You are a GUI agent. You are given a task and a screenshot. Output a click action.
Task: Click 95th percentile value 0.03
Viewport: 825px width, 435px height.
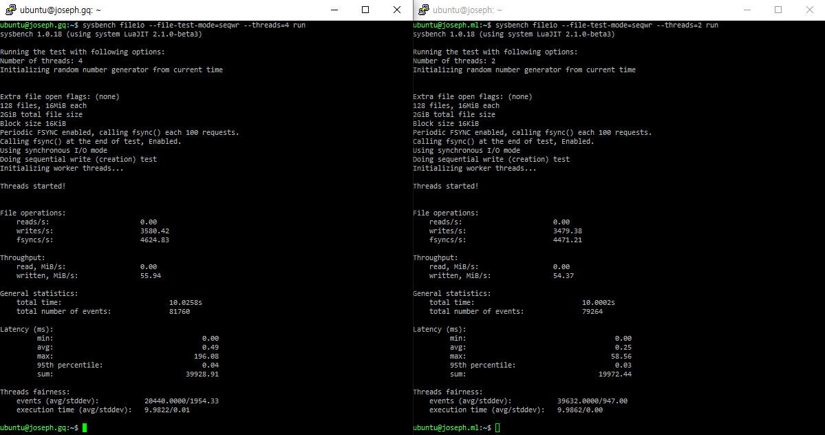click(623, 365)
